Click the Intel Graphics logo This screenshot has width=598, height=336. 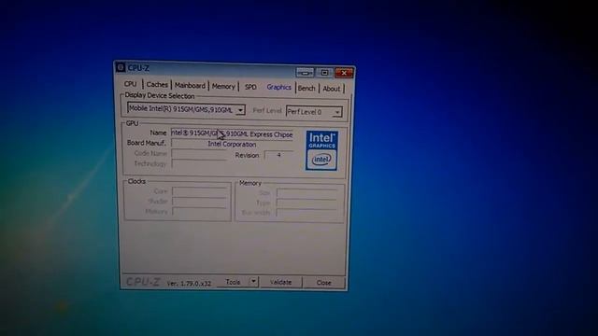[x=321, y=151]
